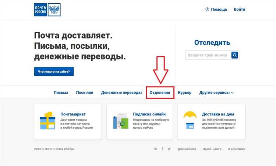Open the Посылки menu item
The width and height of the screenshot is (276, 166).
pos(85,93)
